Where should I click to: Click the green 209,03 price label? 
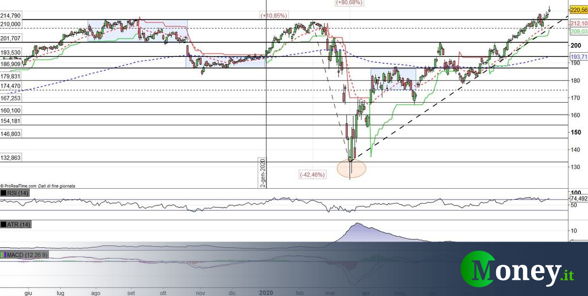coord(578,33)
